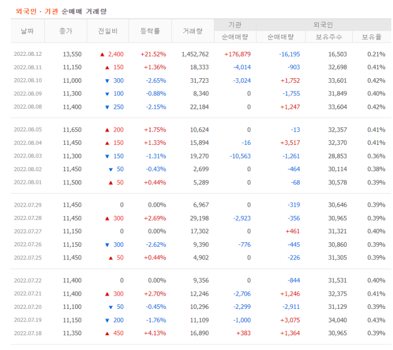Image resolution: width=393 pixels, height=350 pixels.
Task: Click the red up arrow in 2022.07.28 row
Action: click(107, 218)
